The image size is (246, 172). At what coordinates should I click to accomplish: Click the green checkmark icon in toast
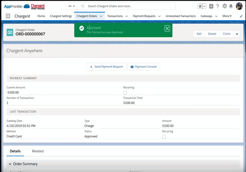pos(81,28)
